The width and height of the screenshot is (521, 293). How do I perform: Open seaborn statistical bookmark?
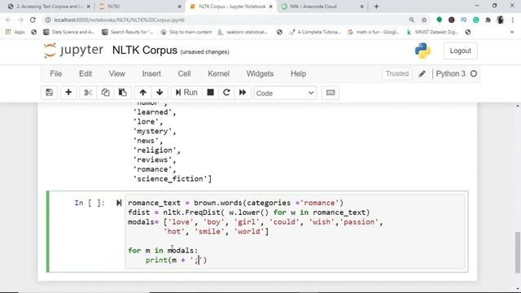[x=243, y=33]
